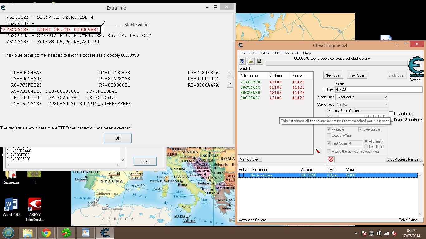Select the Last Digits radio button
The width and height of the screenshot is (426, 239).
366,147
